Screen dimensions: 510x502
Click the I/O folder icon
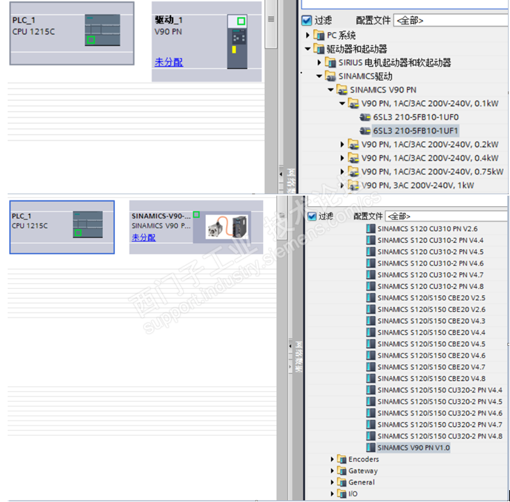[342, 494]
